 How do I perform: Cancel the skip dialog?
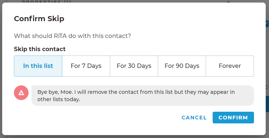pos(194,118)
